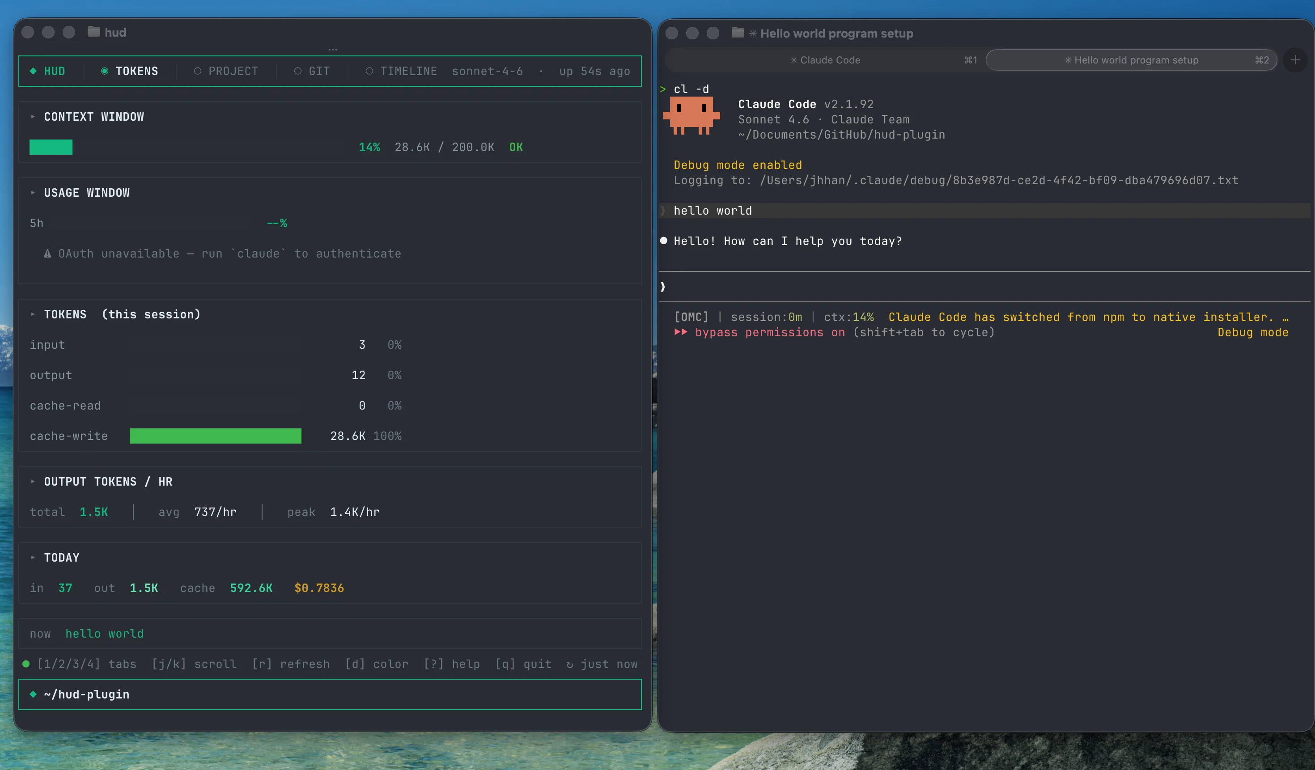
Task: Click the diamond icon next to ~/hud-plugin
Action: tap(33, 694)
